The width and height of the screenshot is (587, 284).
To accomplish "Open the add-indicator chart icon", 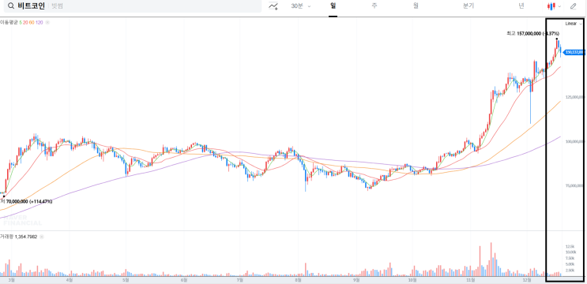I will 273,6.
